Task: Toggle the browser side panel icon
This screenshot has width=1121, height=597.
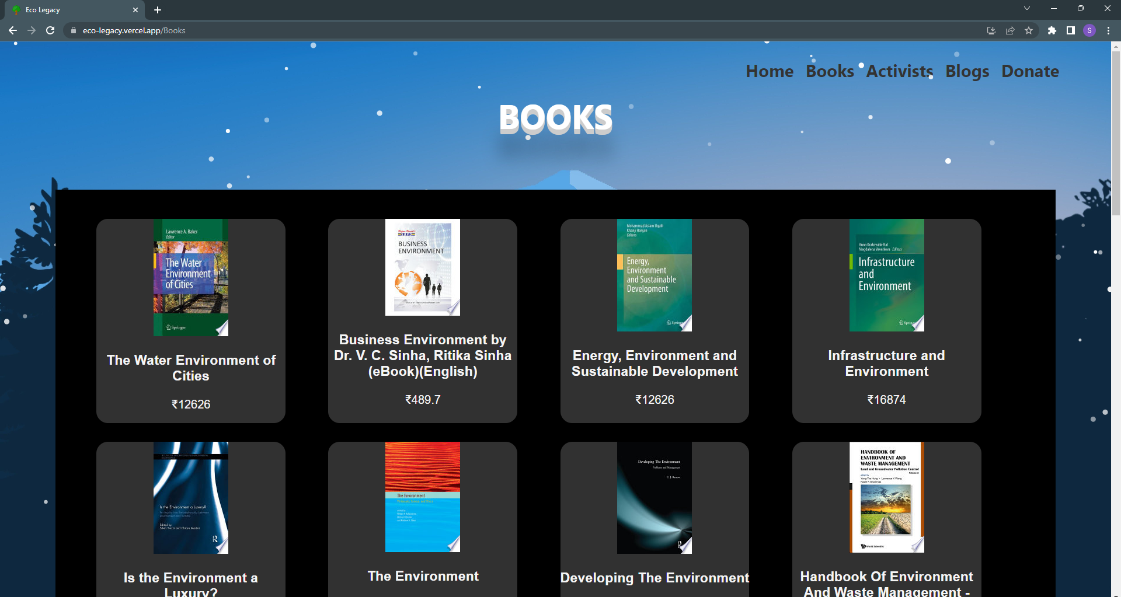Action: click(x=1070, y=30)
